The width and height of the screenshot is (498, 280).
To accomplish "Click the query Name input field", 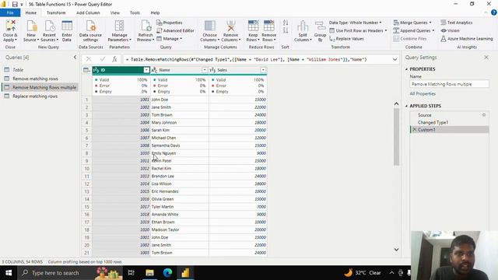I will [449, 84].
